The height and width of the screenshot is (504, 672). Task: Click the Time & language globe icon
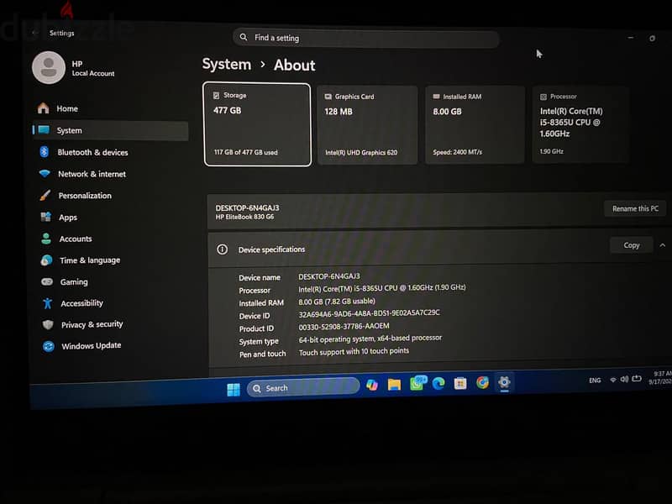46,260
